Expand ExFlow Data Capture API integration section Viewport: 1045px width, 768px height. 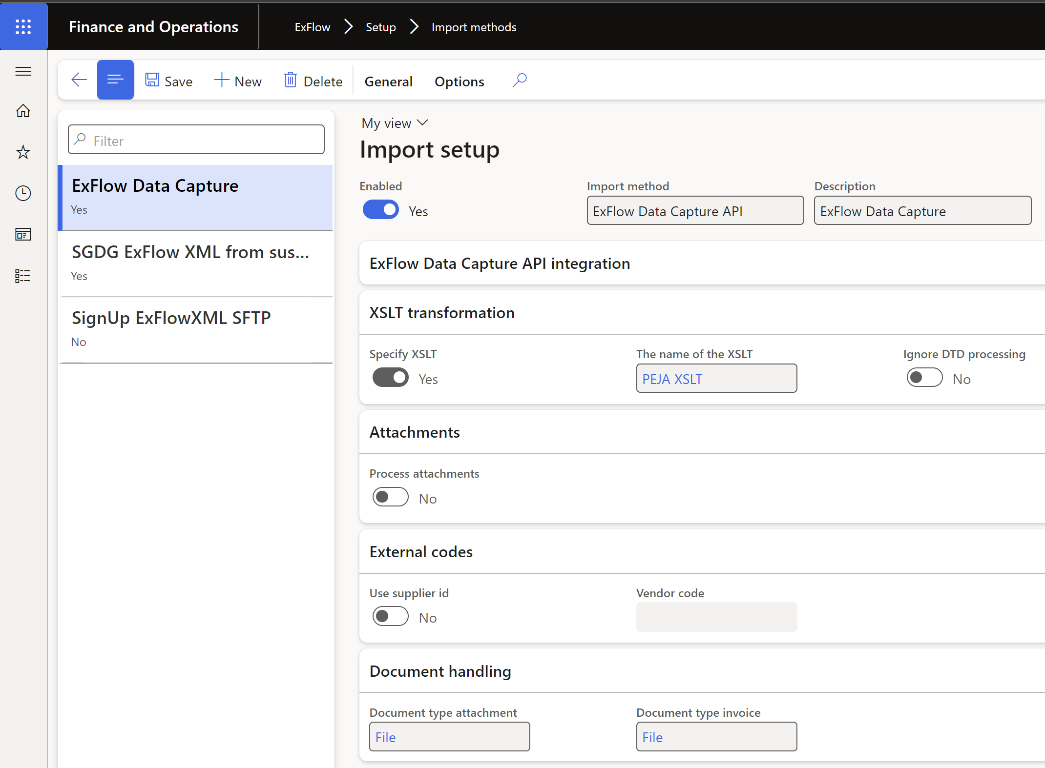(x=702, y=263)
